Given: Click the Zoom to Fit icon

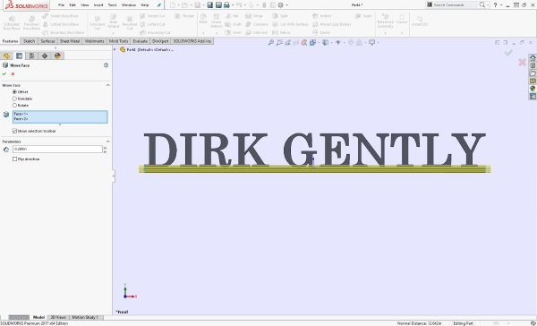Looking at the screenshot, I should pyautogui.click(x=271, y=42).
